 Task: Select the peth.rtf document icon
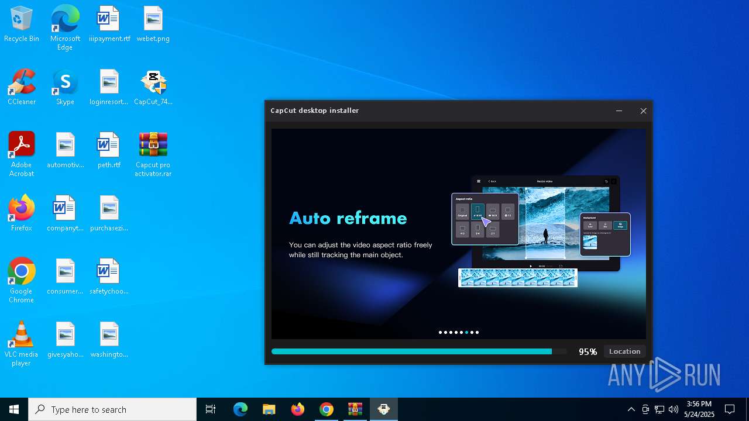(x=109, y=151)
